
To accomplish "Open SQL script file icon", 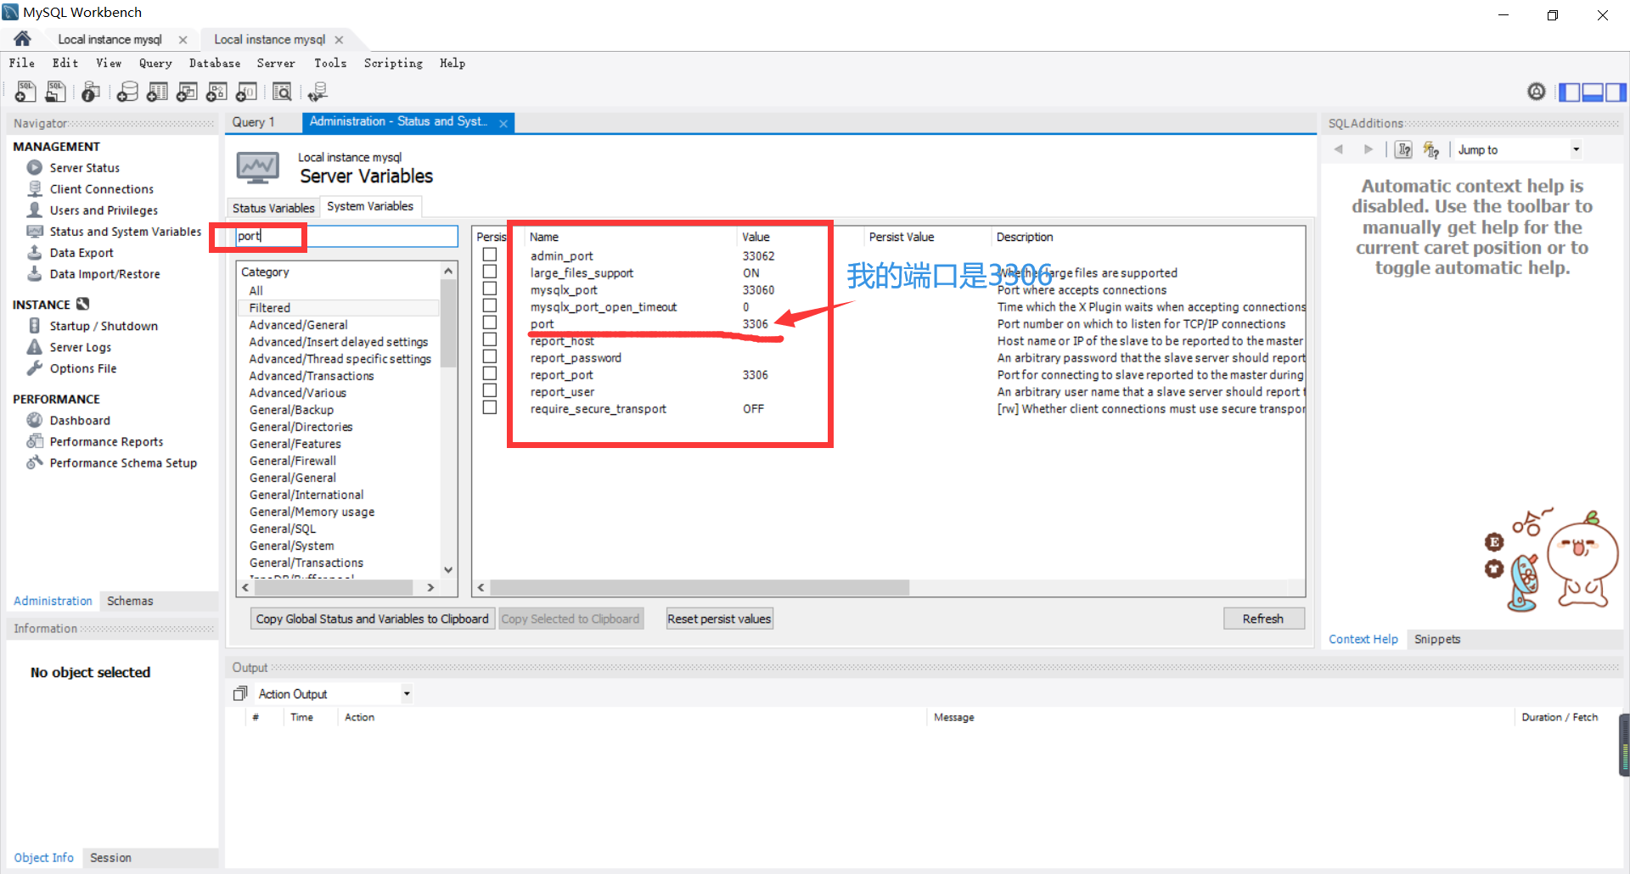I will [56, 92].
